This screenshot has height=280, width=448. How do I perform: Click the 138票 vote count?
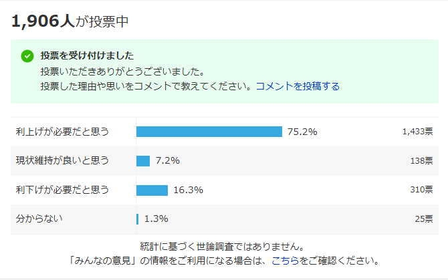pyautogui.click(x=421, y=161)
